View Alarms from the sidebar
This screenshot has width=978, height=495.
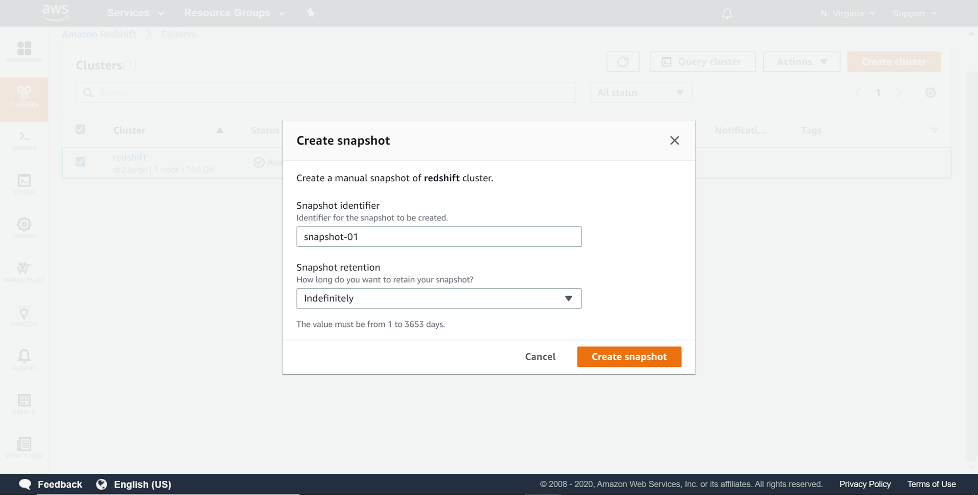[x=24, y=361]
